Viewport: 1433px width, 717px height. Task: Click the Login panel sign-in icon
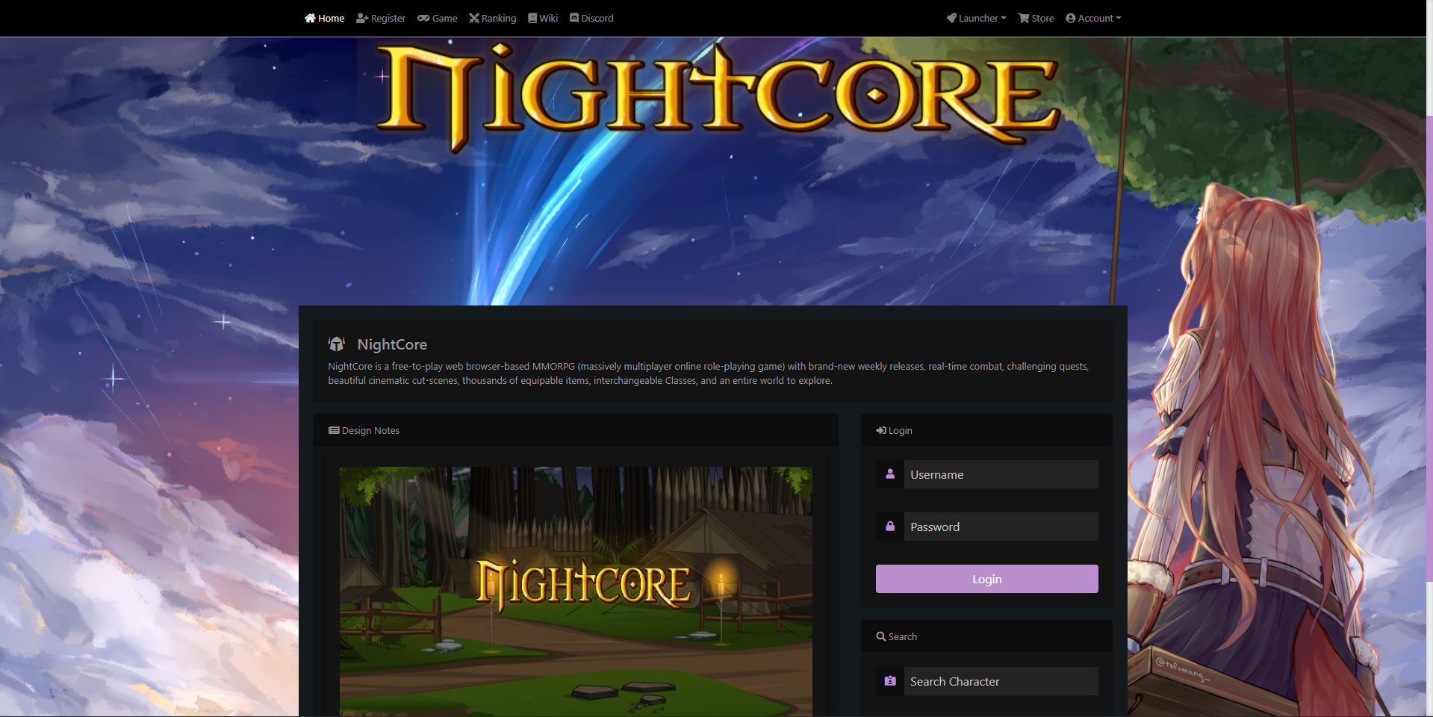click(881, 430)
